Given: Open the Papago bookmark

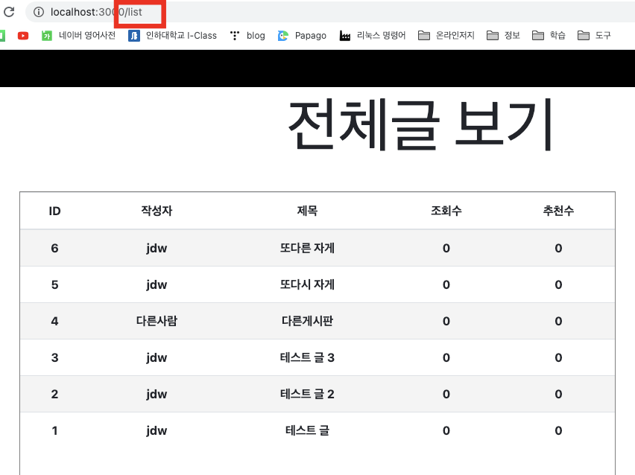Looking at the screenshot, I should coord(302,36).
